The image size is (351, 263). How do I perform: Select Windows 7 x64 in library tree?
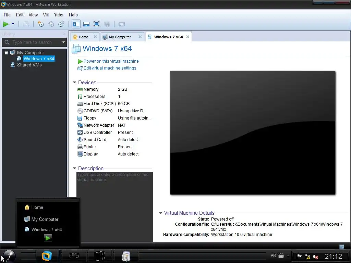tap(39, 59)
